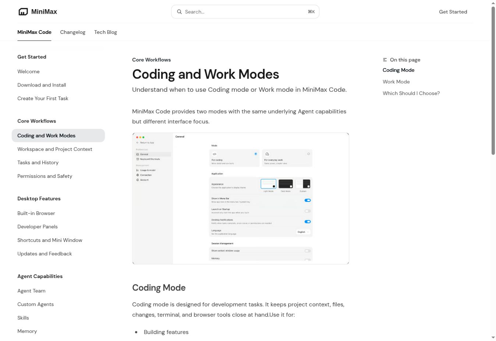Click the 'Core Workflows' label above the title
The height and width of the screenshot is (341, 496).
[x=151, y=60]
